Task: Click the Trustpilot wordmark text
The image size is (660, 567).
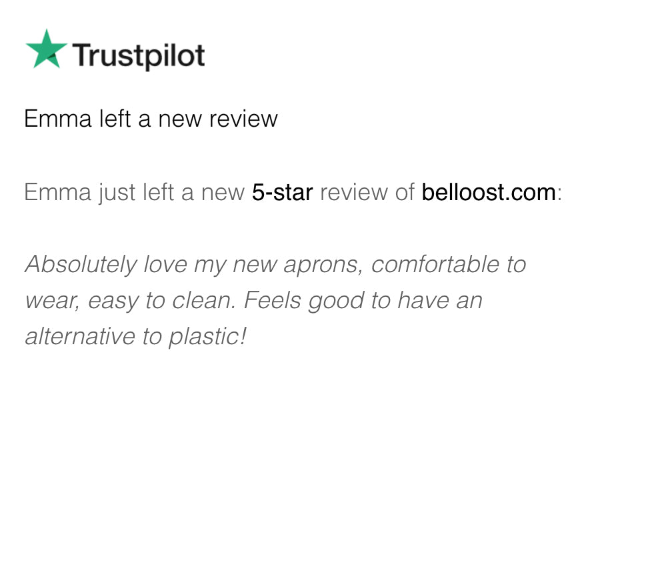Action: pos(139,55)
